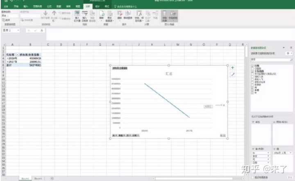Click the Drill Down arrow in ribbon

coord(45,14)
